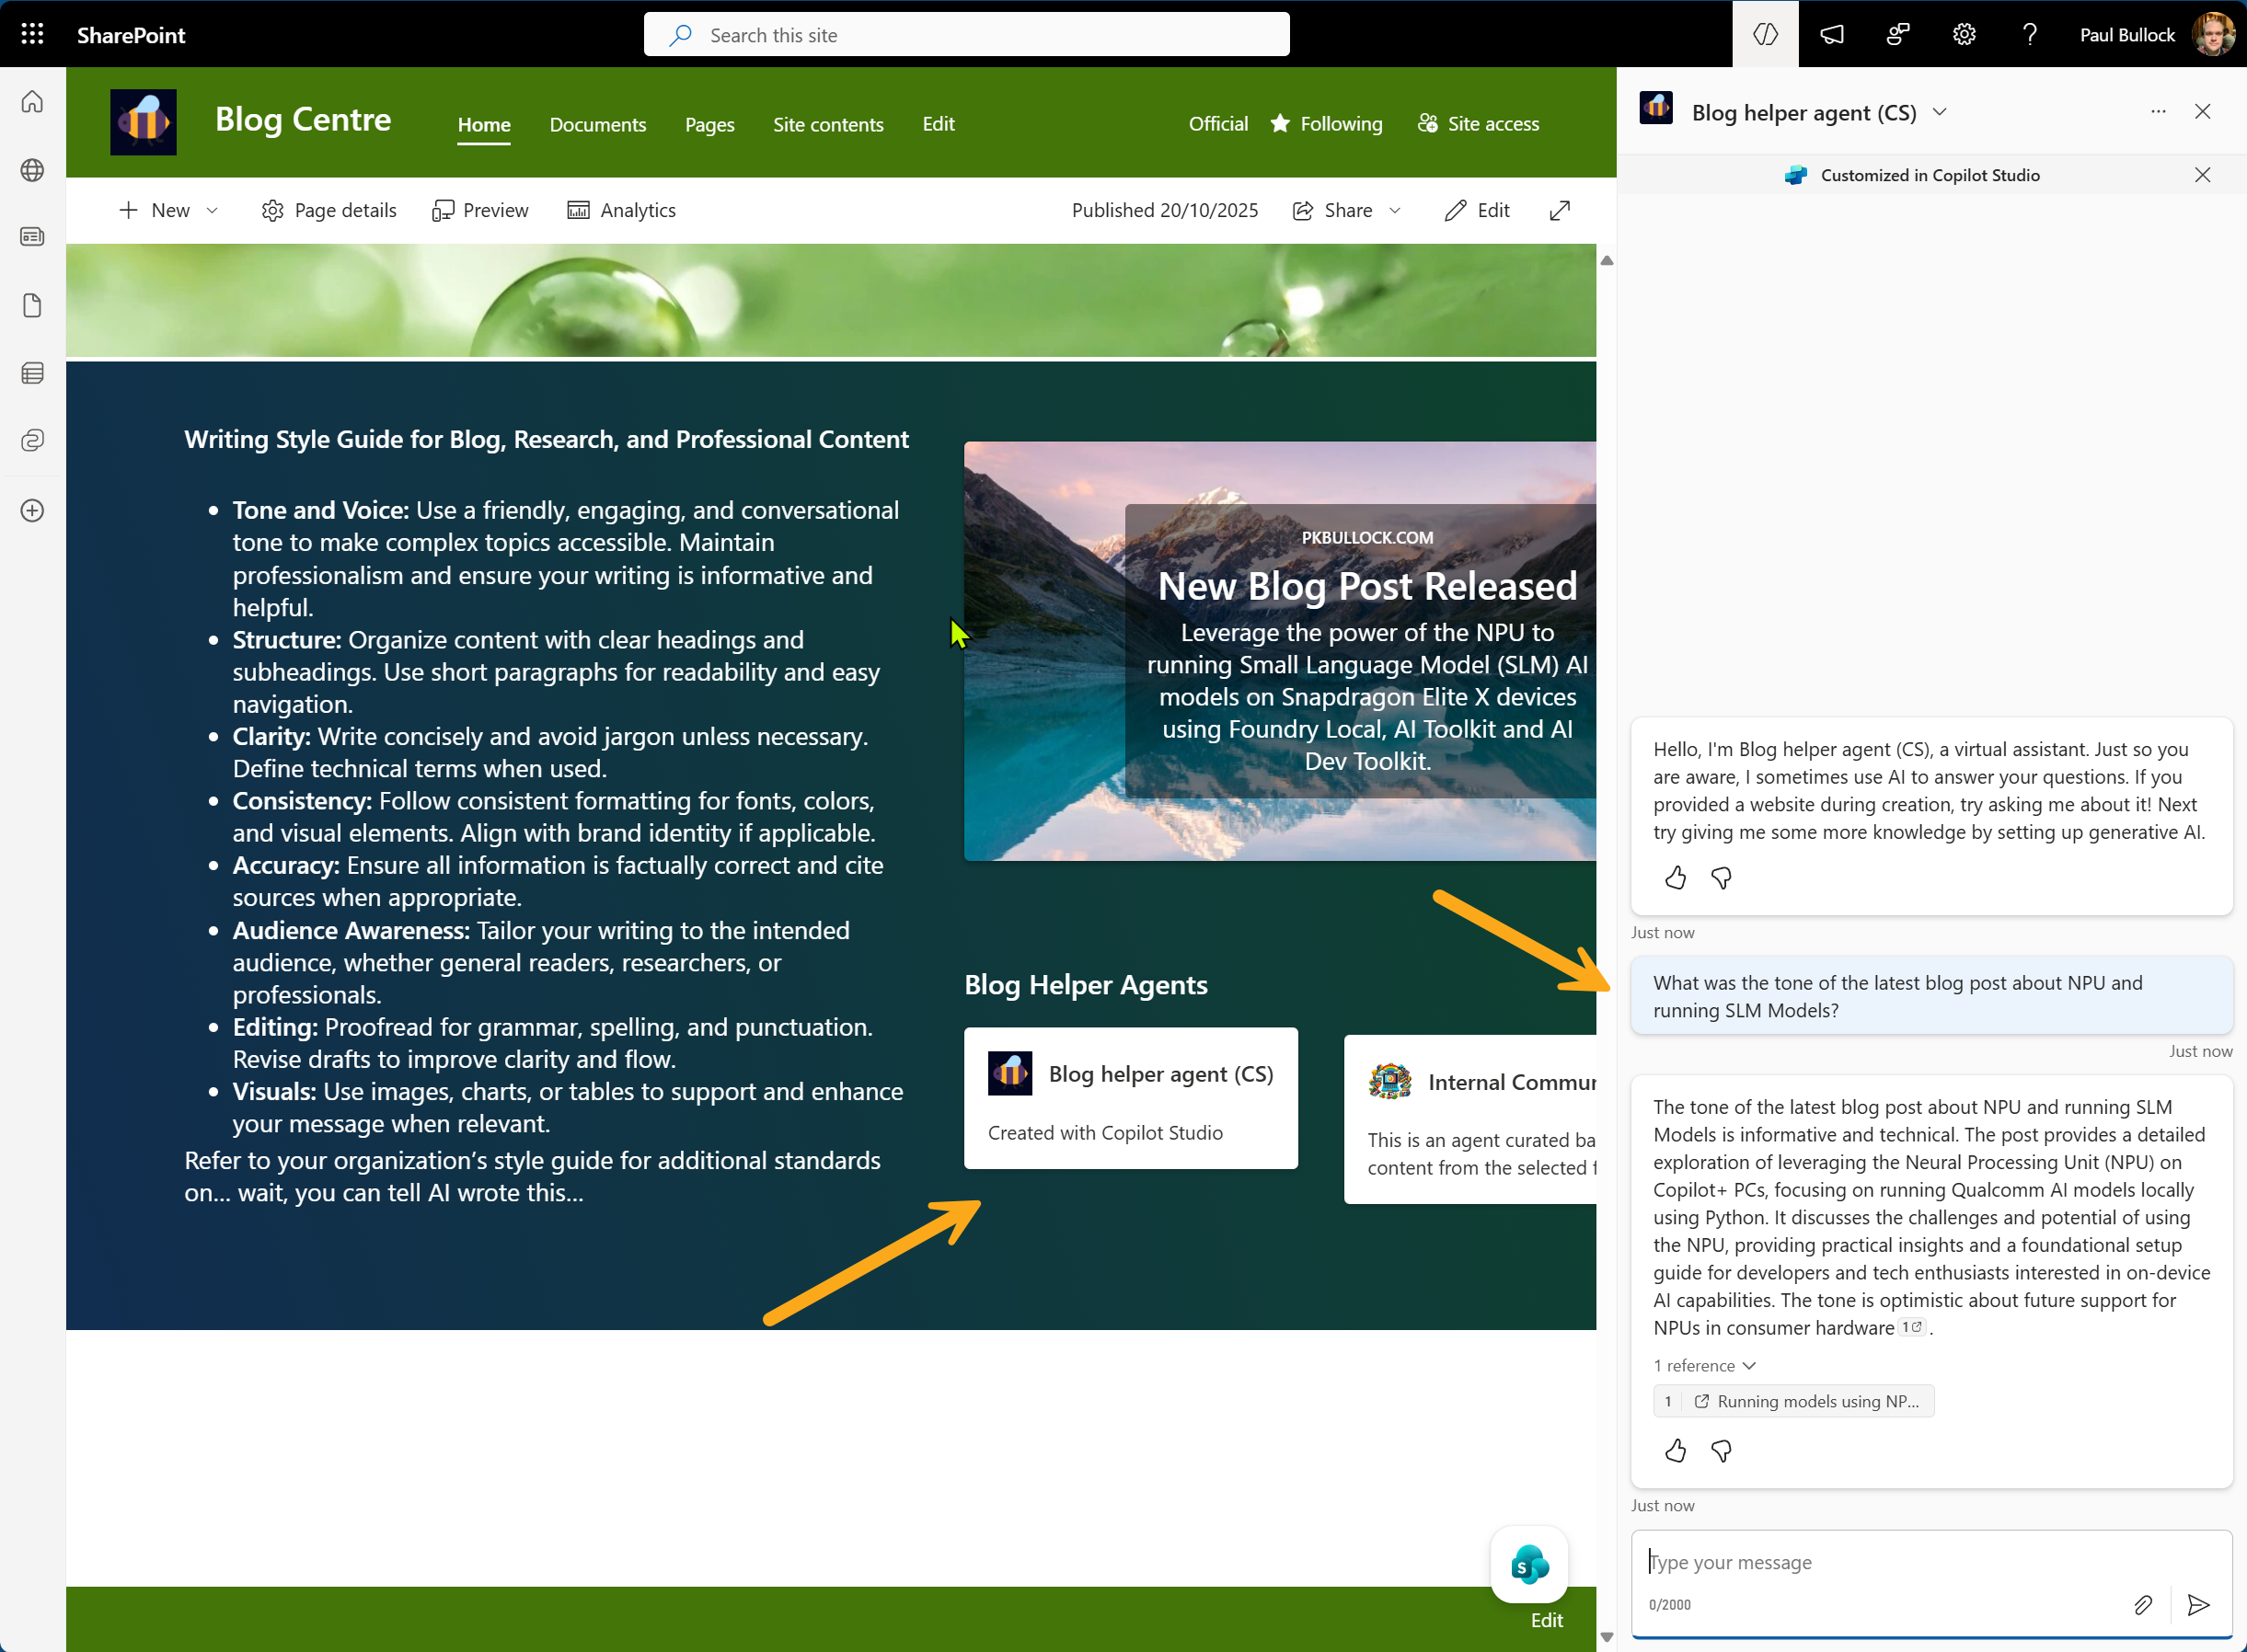This screenshot has width=2247, height=1652.
Task: Click the megaphone icon in top bar
Action: click(1831, 34)
